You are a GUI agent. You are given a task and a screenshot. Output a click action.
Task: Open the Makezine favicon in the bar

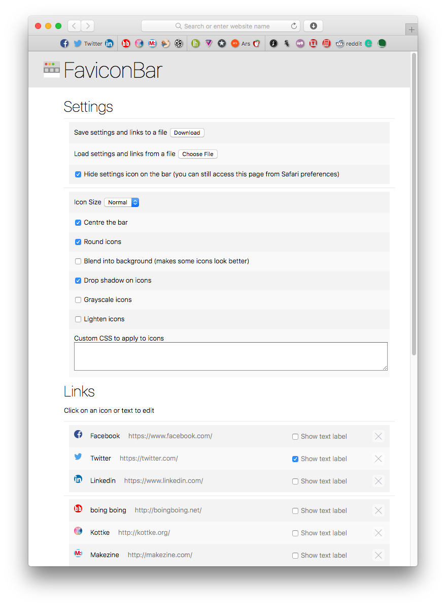tap(152, 43)
